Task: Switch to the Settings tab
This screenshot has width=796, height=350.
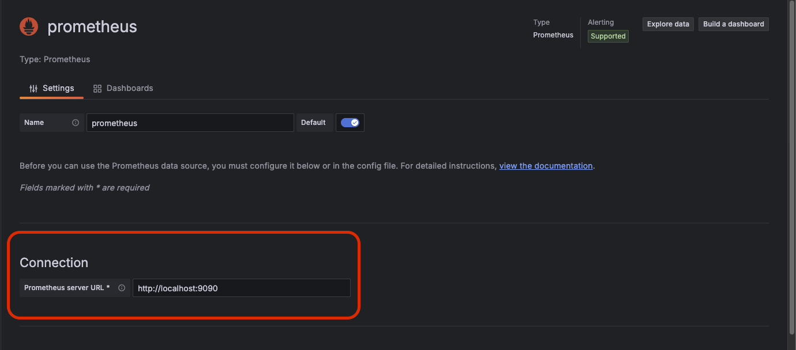Action: coord(52,88)
